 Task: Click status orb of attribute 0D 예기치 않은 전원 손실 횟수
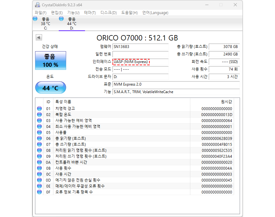39,180
